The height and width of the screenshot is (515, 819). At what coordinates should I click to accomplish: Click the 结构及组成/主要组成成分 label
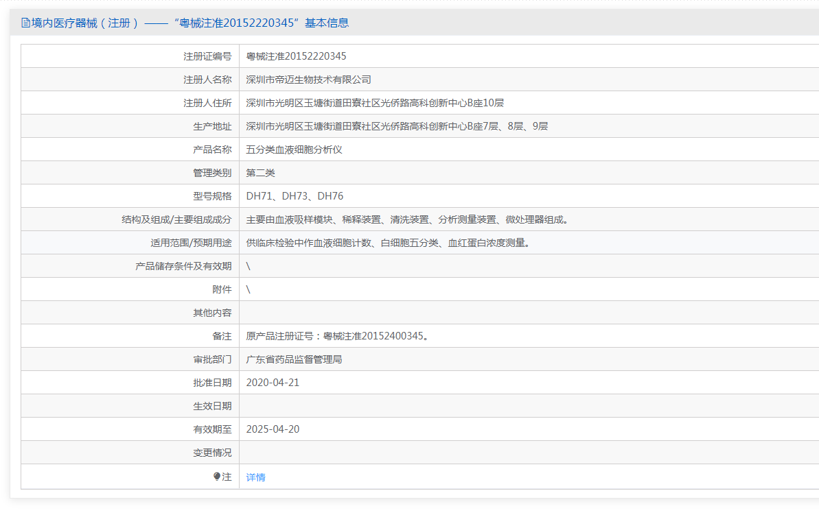[176, 219]
